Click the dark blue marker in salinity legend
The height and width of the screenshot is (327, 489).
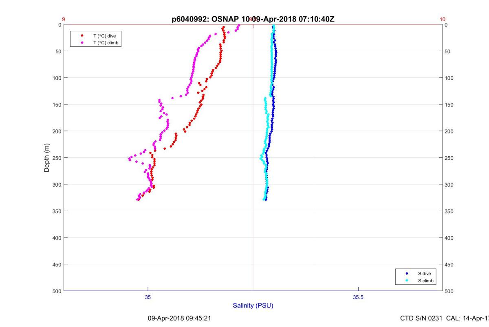(406, 274)
